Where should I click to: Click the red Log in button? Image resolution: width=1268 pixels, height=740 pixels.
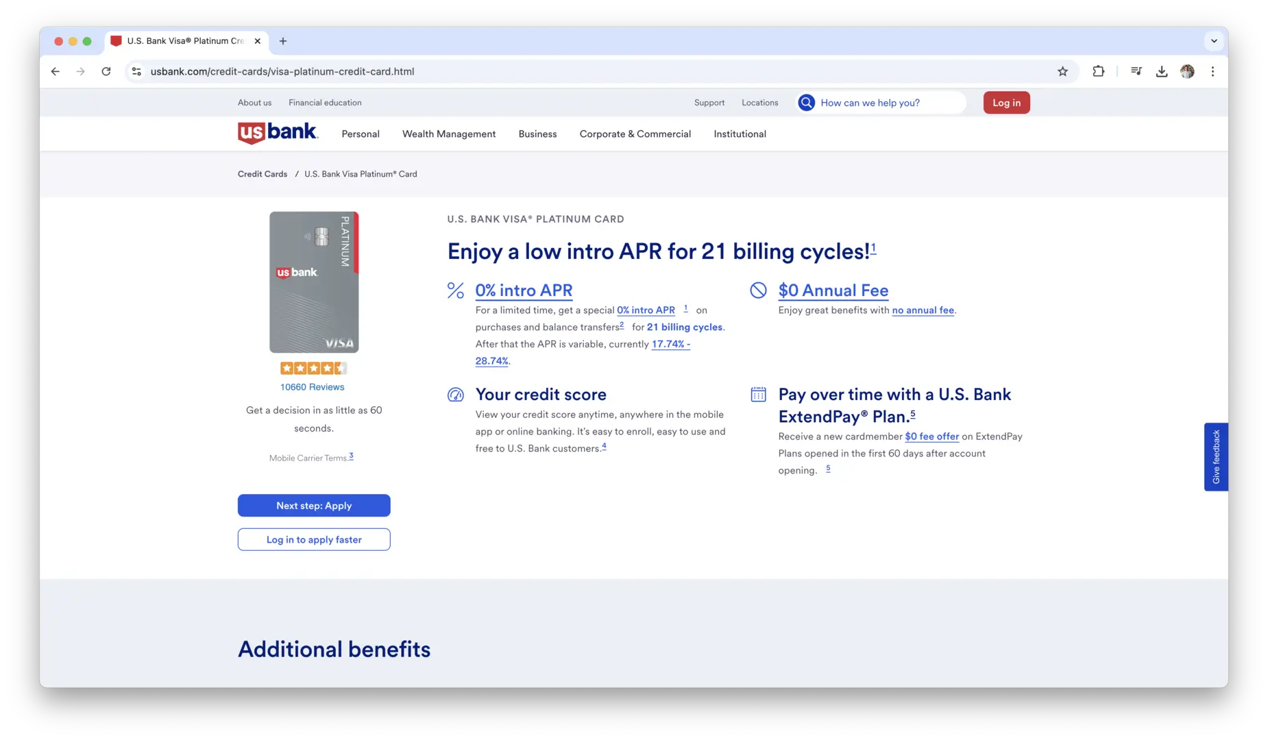tap(1006, 103)
